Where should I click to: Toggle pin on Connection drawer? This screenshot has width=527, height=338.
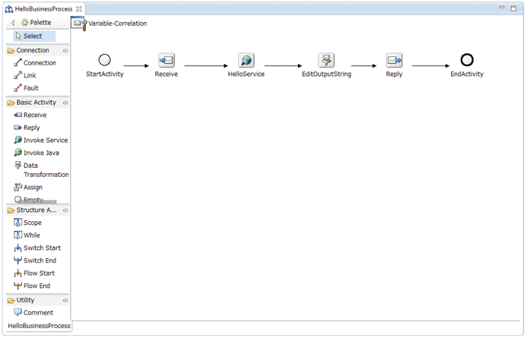point(65,51)
